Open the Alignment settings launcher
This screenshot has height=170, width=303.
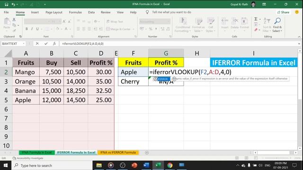point(135,36)
